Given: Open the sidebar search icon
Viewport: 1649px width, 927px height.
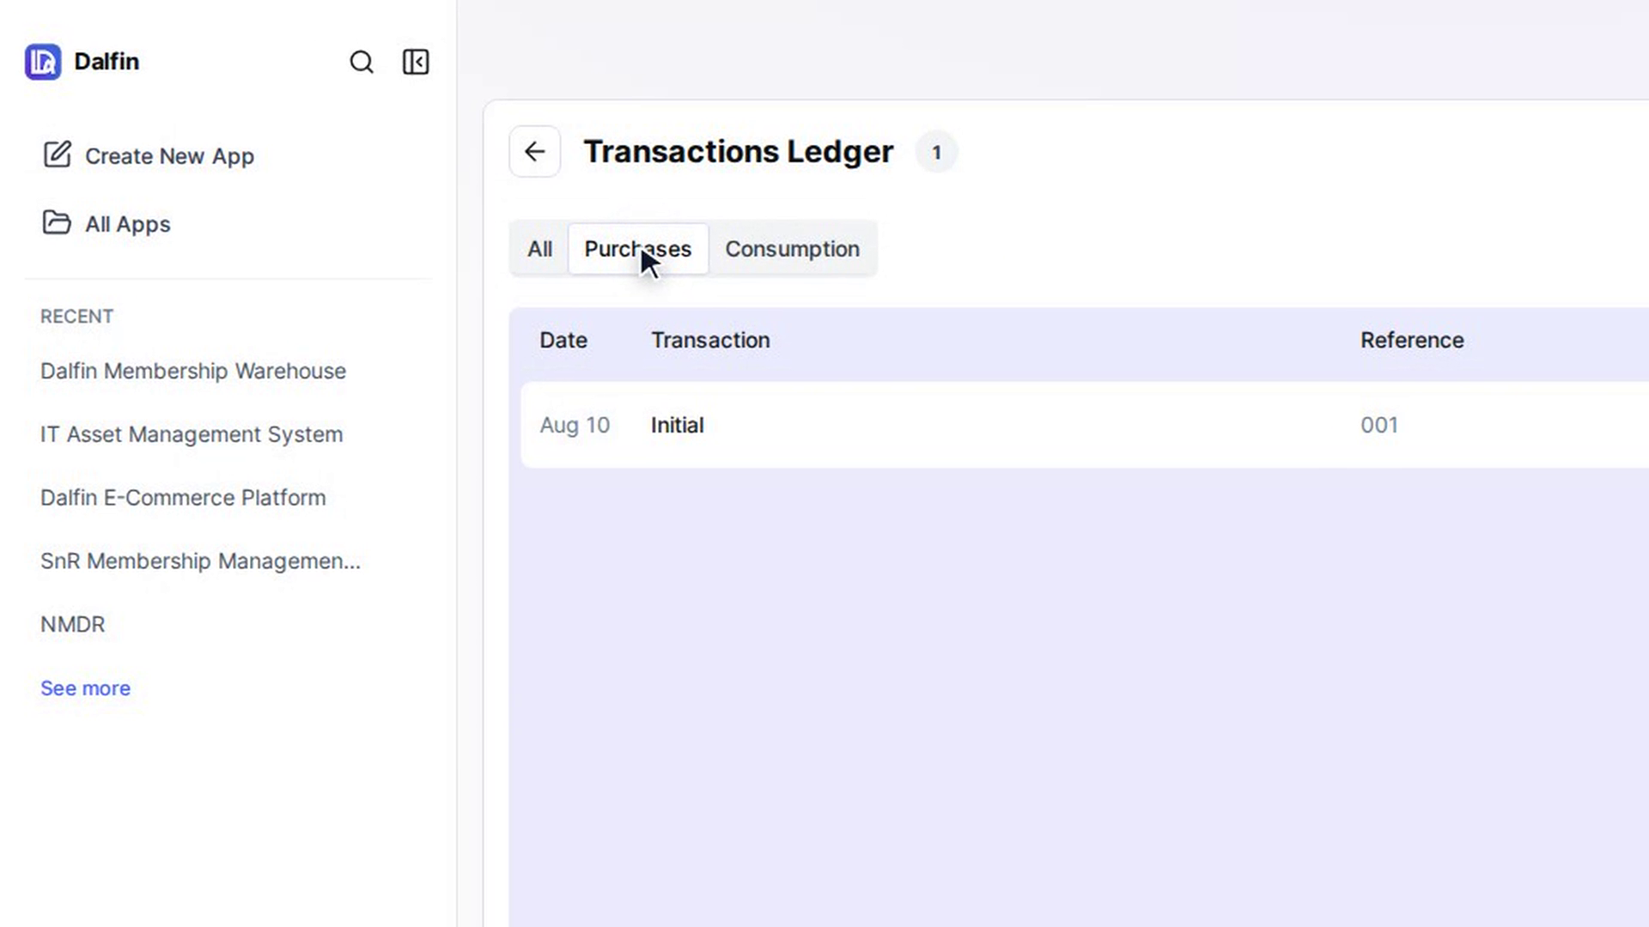Looking at the screenshot, I should coord(362,62).
